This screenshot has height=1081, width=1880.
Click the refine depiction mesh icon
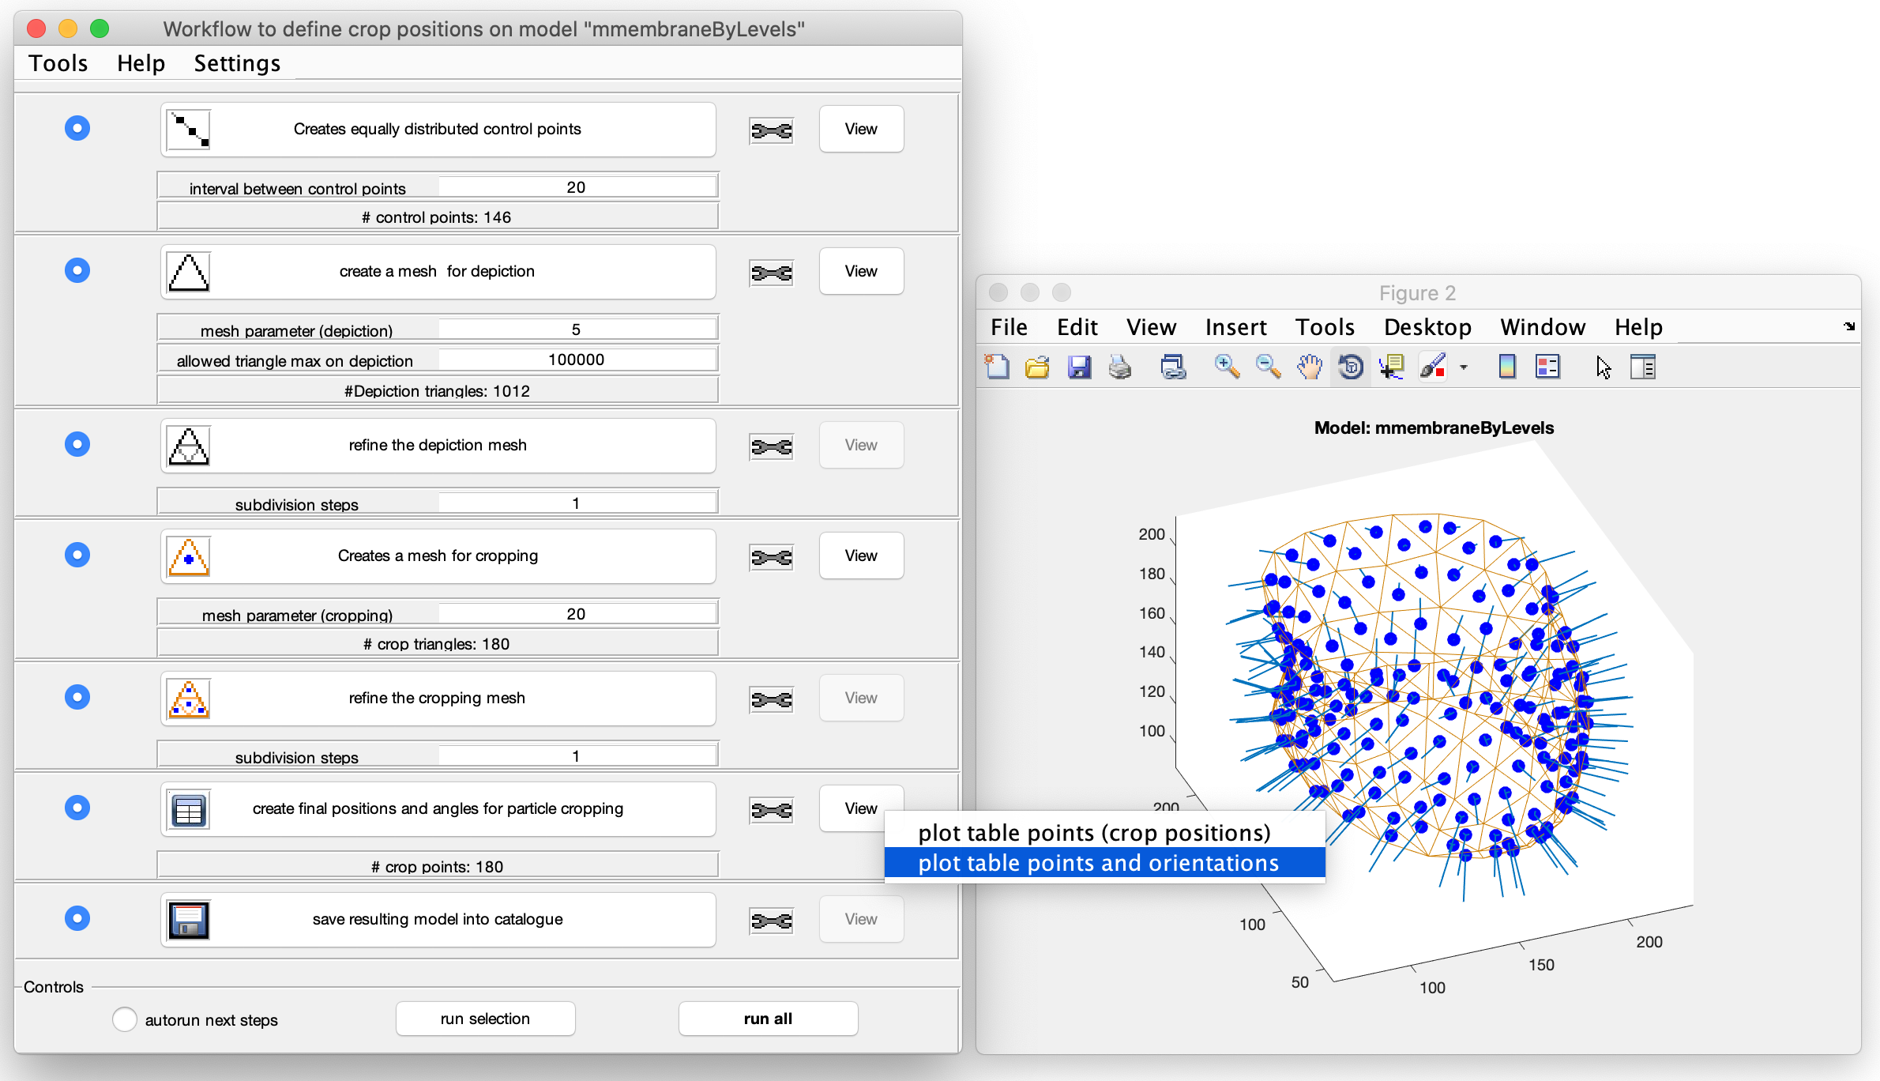click(x=189, y=446)
